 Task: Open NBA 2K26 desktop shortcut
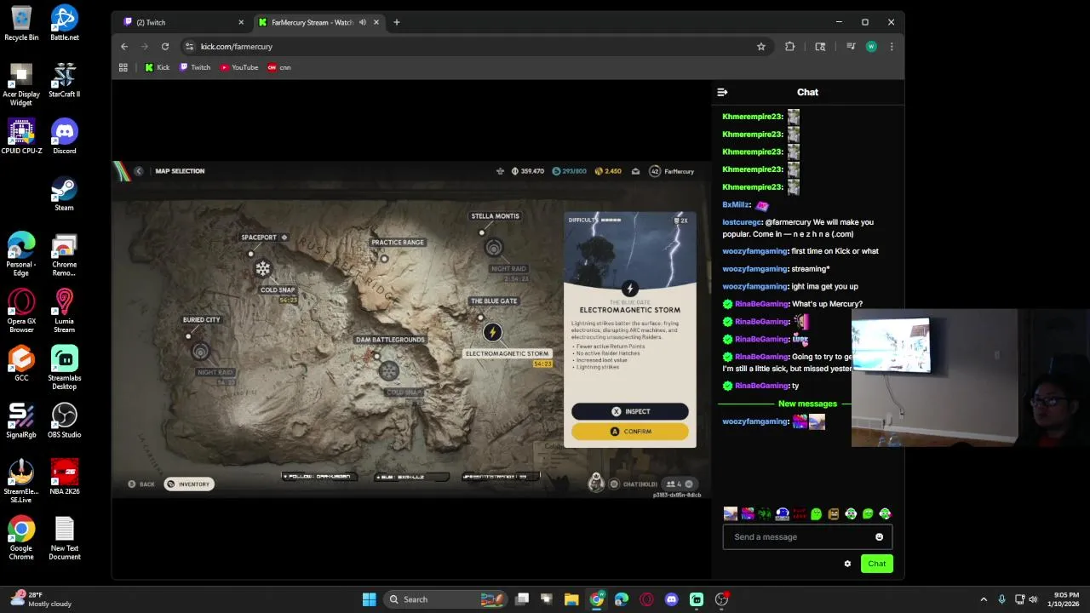point(65,478)
